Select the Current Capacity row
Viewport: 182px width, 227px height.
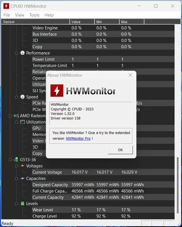pyautogui.click(x=103, y=197)
